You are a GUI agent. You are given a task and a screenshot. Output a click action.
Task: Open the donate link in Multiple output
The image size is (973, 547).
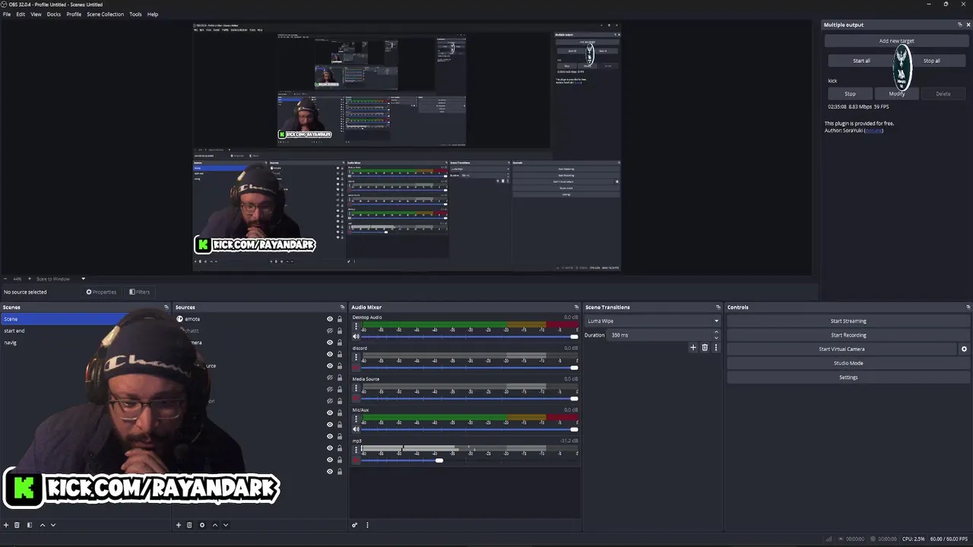[873, 131]
